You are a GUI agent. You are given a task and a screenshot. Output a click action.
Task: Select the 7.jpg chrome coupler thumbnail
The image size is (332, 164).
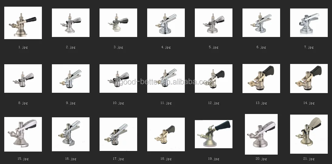(x=309, y=23)
